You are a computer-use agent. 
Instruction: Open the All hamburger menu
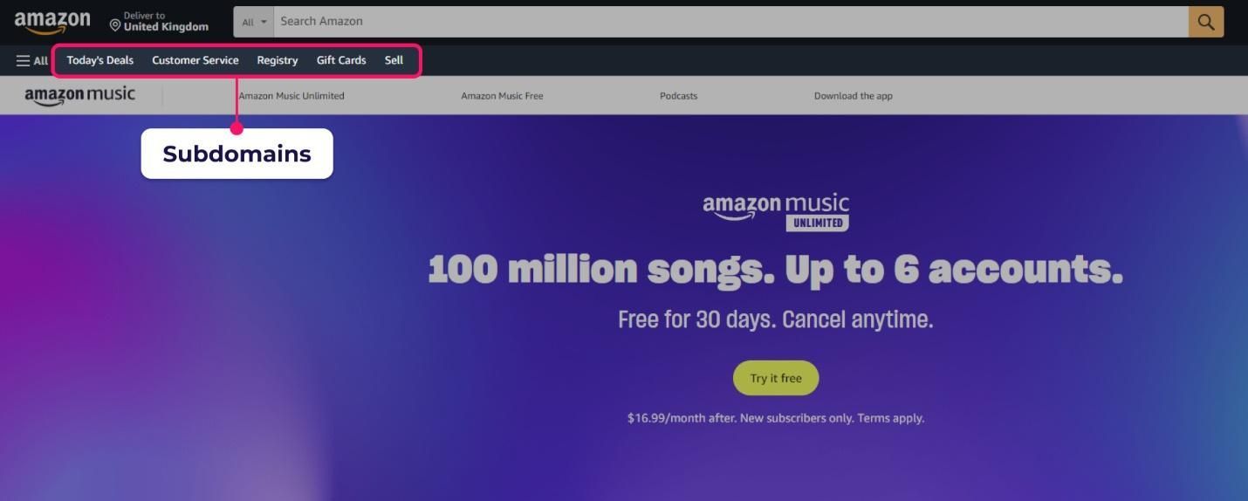[x=32, y=61]
